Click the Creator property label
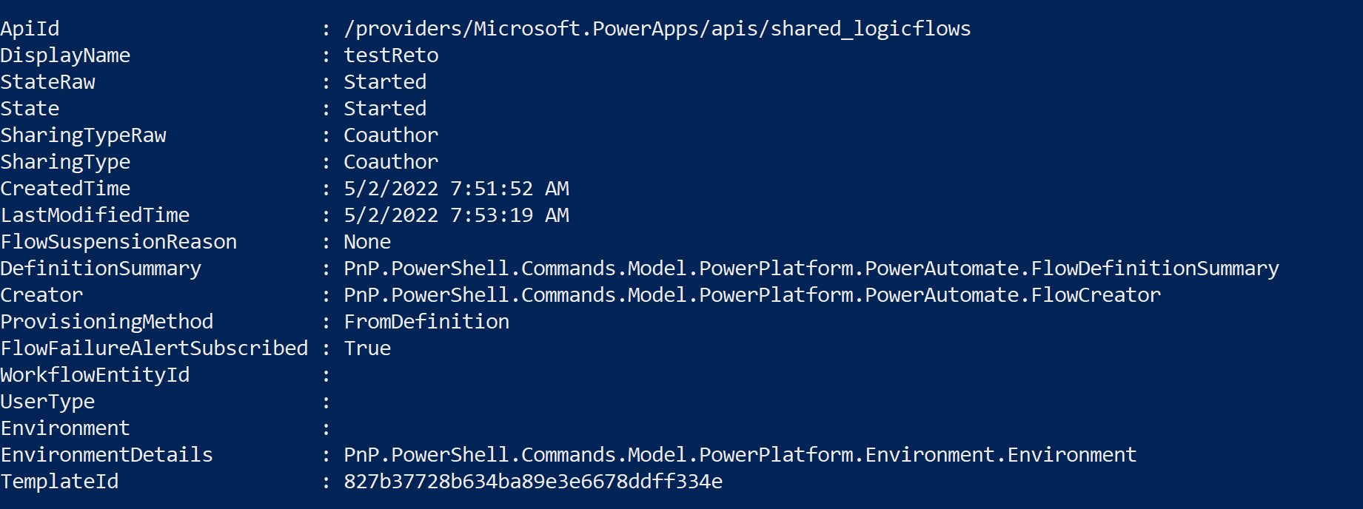Screen dimensions: 1363x509 [41, 295]
